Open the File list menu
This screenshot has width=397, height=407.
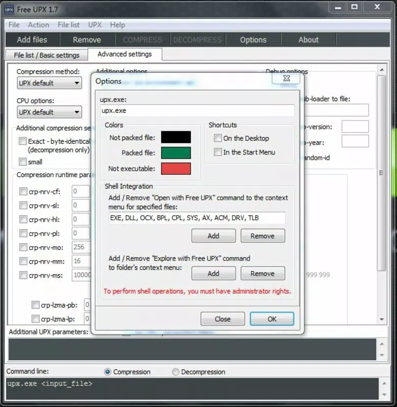(x=69, y=25)
